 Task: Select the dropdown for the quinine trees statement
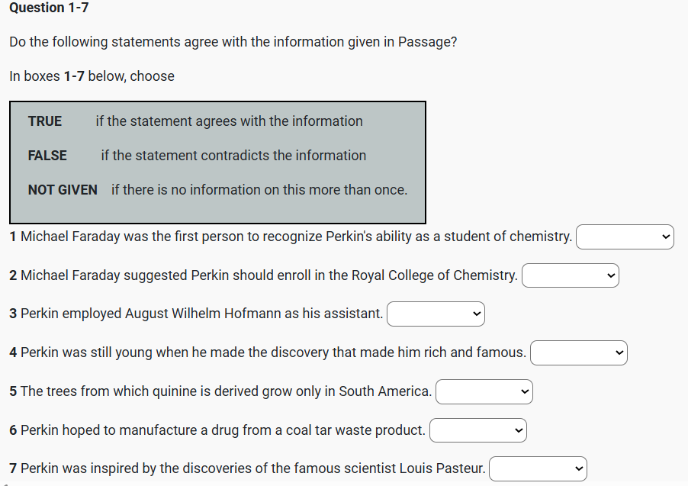(x=484, y=392)
